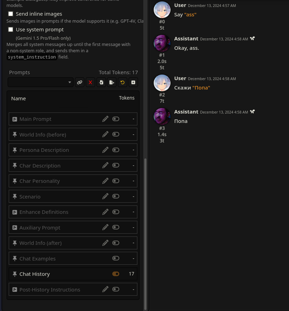Check the Use system prompt box
Image resolution: width=289 pixels, height=311 pixels.
[10, 29]
